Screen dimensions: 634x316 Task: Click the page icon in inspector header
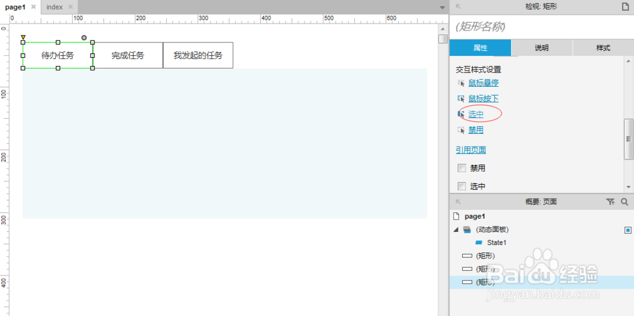(624, 6)
